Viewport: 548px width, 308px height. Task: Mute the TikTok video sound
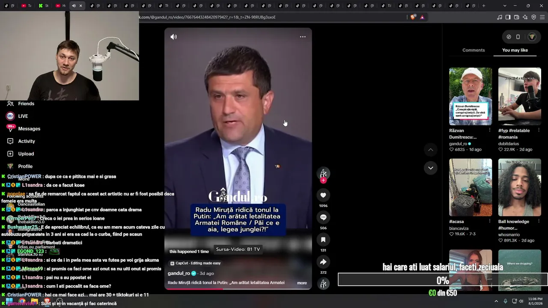pos(173,37)
